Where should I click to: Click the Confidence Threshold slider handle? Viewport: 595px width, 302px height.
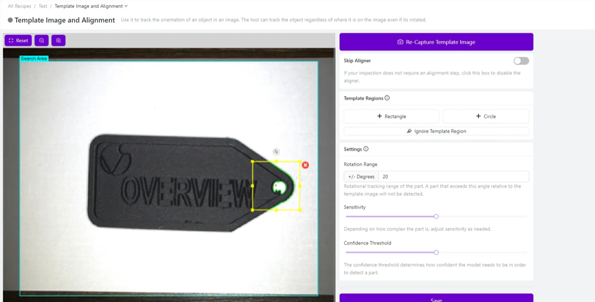(436, 252)
